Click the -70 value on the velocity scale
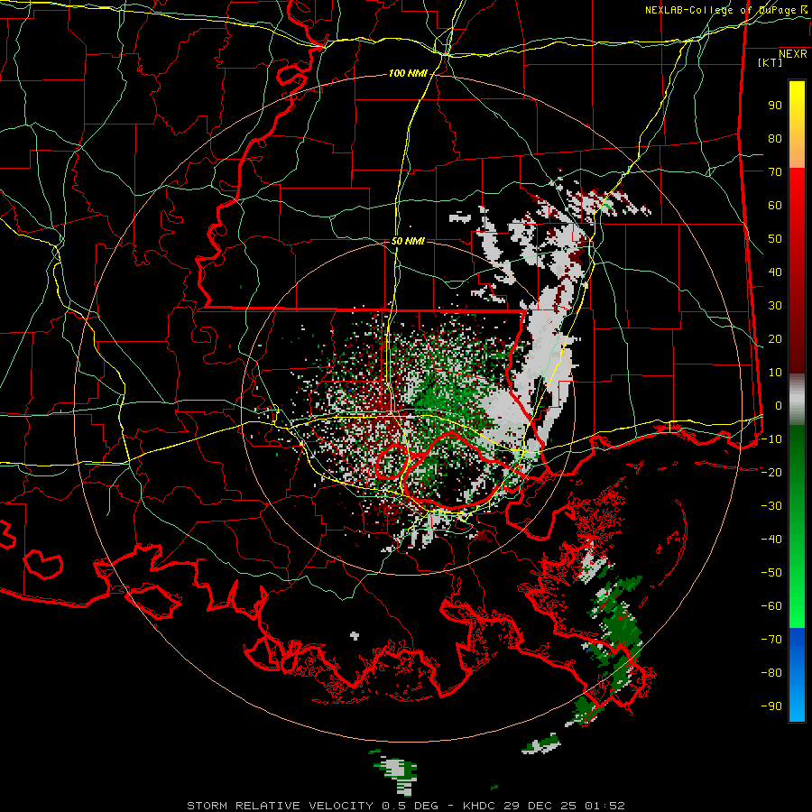 (771, 640)
